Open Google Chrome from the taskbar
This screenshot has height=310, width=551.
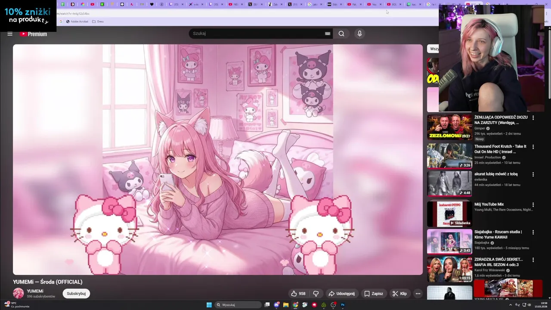[295, 305]
